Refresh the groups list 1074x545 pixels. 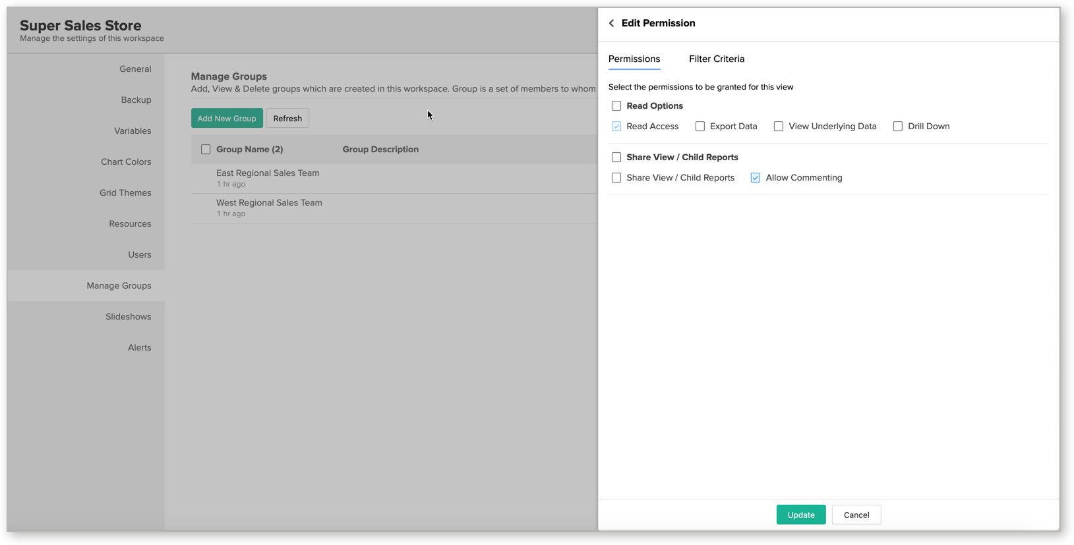(287, 119)
